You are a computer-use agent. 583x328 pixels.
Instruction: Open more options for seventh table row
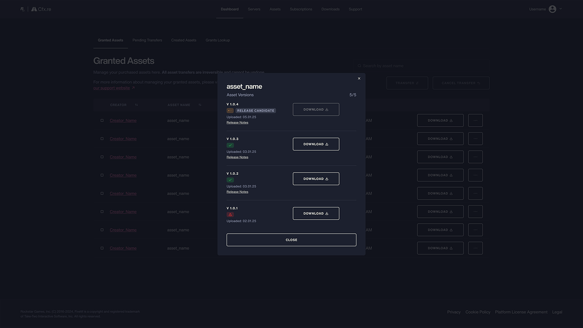475,230
